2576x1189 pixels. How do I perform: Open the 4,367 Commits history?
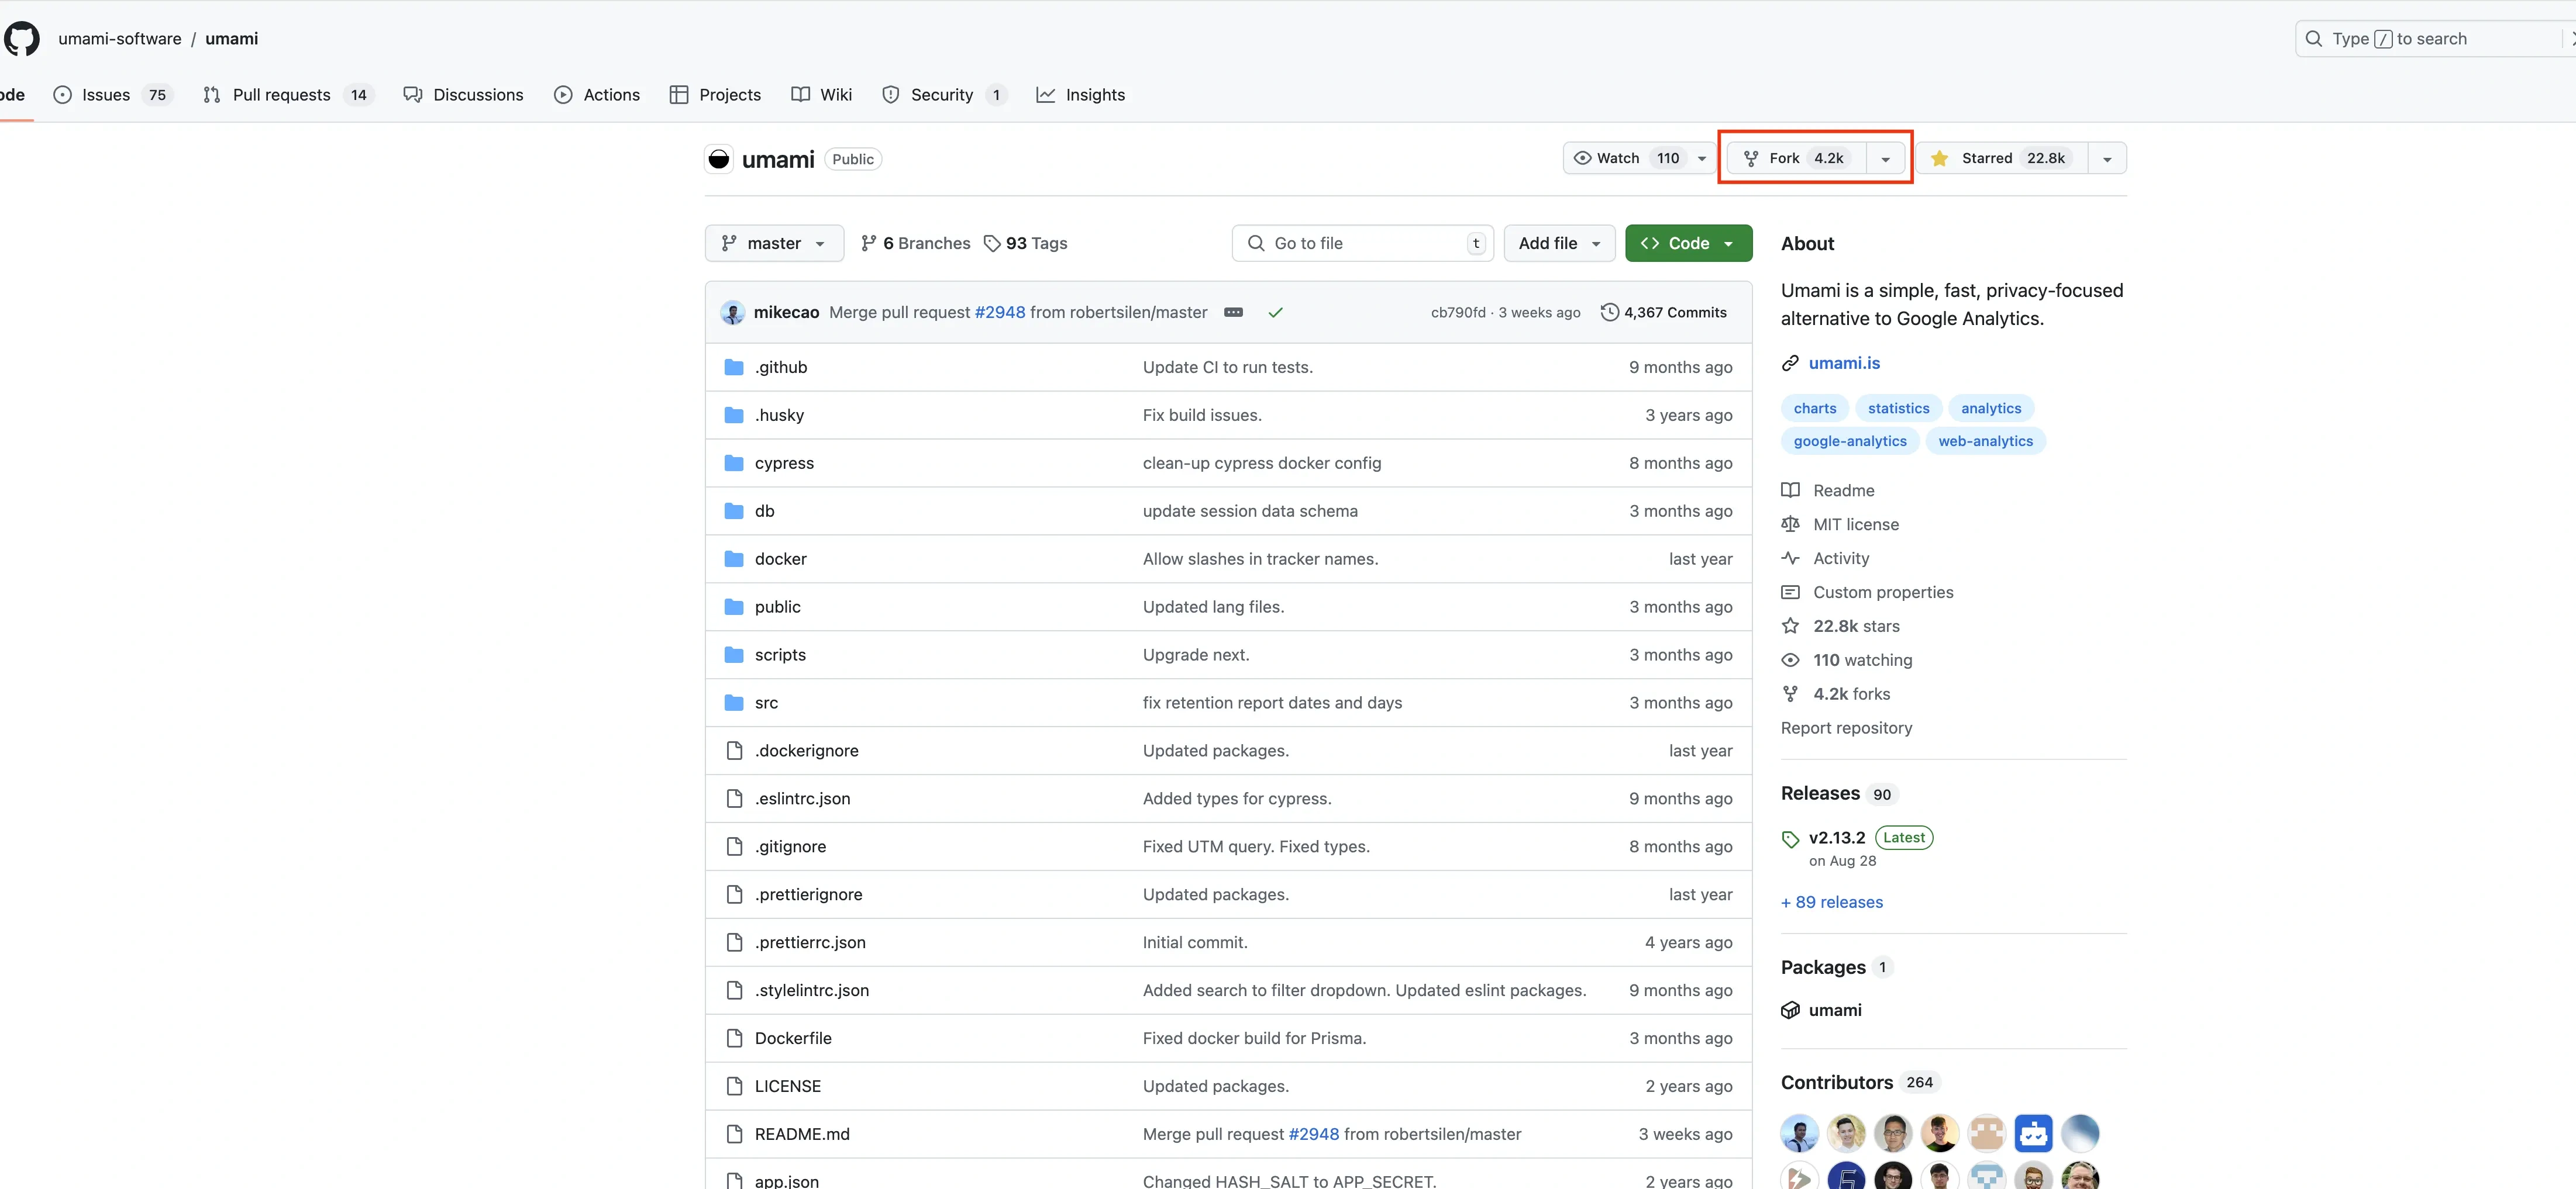[1664, 313]
